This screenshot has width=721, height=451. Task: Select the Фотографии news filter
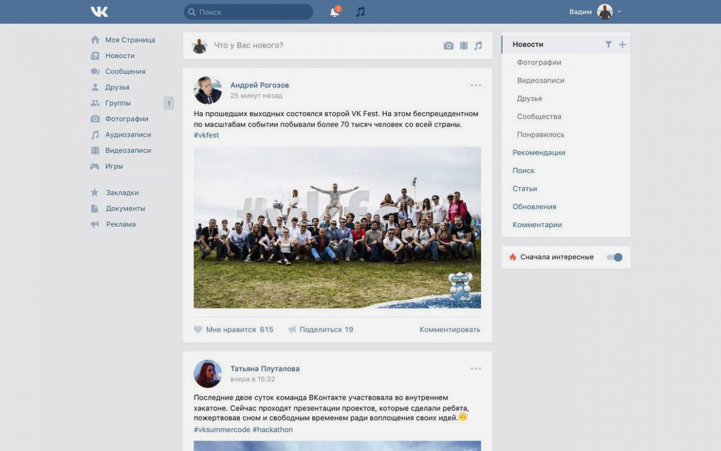[x=539, y=62]
